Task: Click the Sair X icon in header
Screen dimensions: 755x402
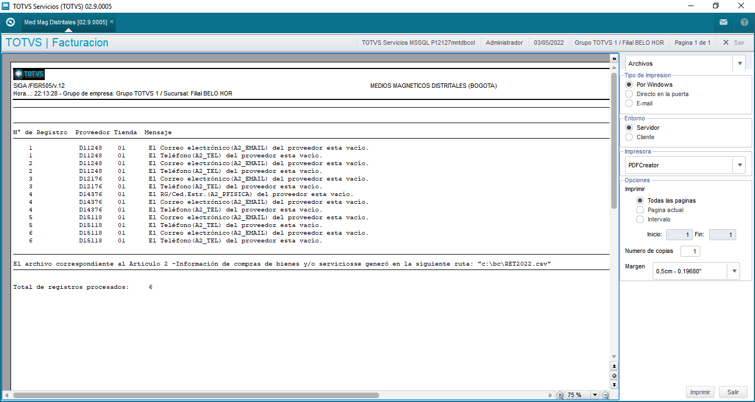Action: [726, 43]
